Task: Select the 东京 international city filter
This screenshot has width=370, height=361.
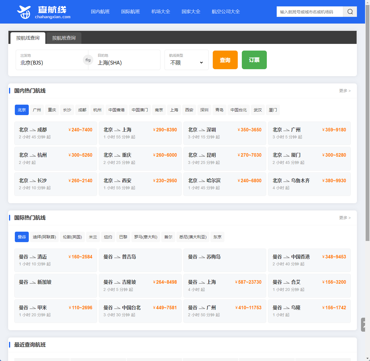Action: click(217, 237)
